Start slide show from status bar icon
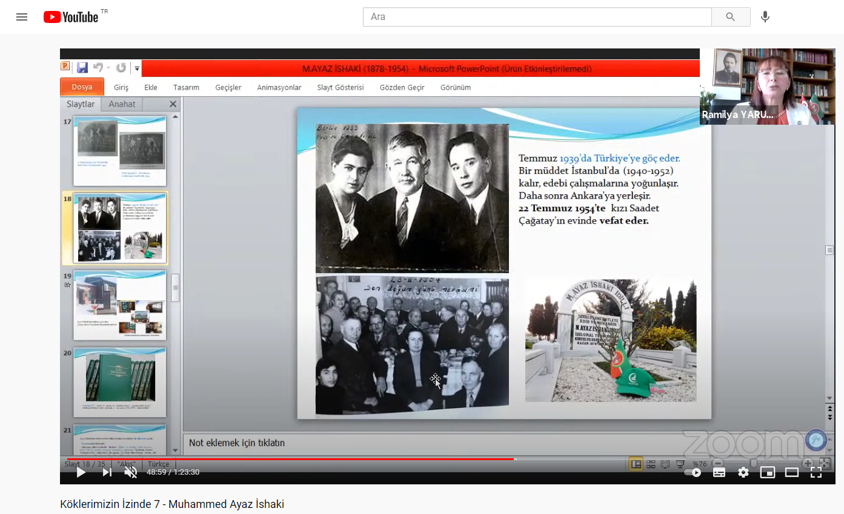 (680, 464)
